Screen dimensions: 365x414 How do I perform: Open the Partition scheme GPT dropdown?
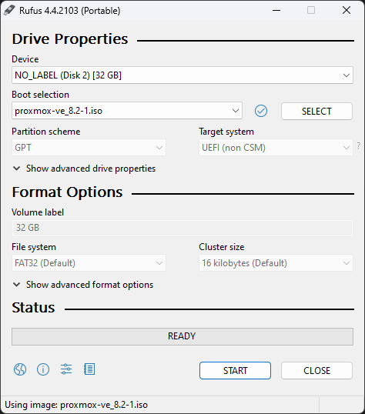tap(89, 147)
